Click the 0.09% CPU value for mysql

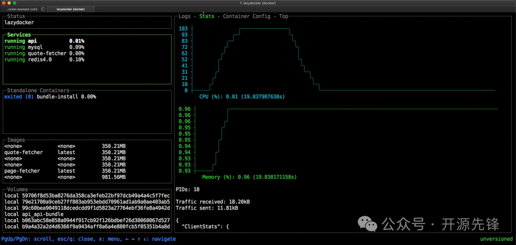(76, 47)
